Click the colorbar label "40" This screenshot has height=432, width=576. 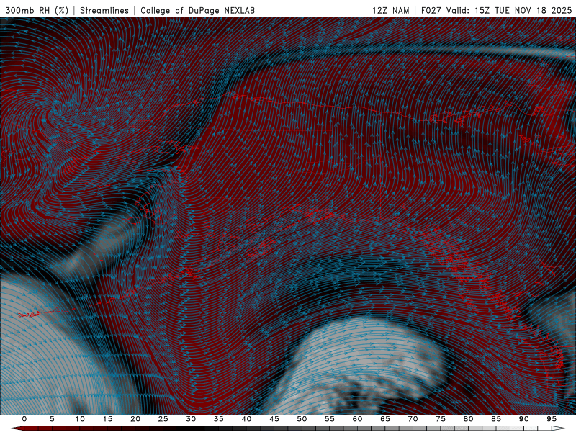[246, 419]
